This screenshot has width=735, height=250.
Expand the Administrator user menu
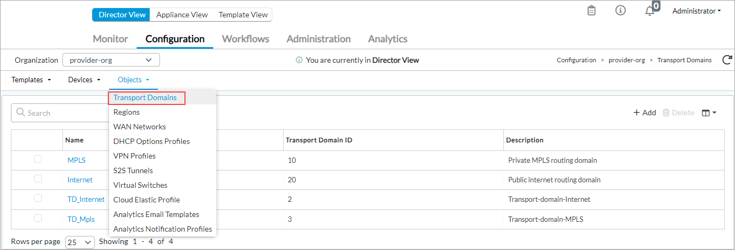click(x=696, y=11)
